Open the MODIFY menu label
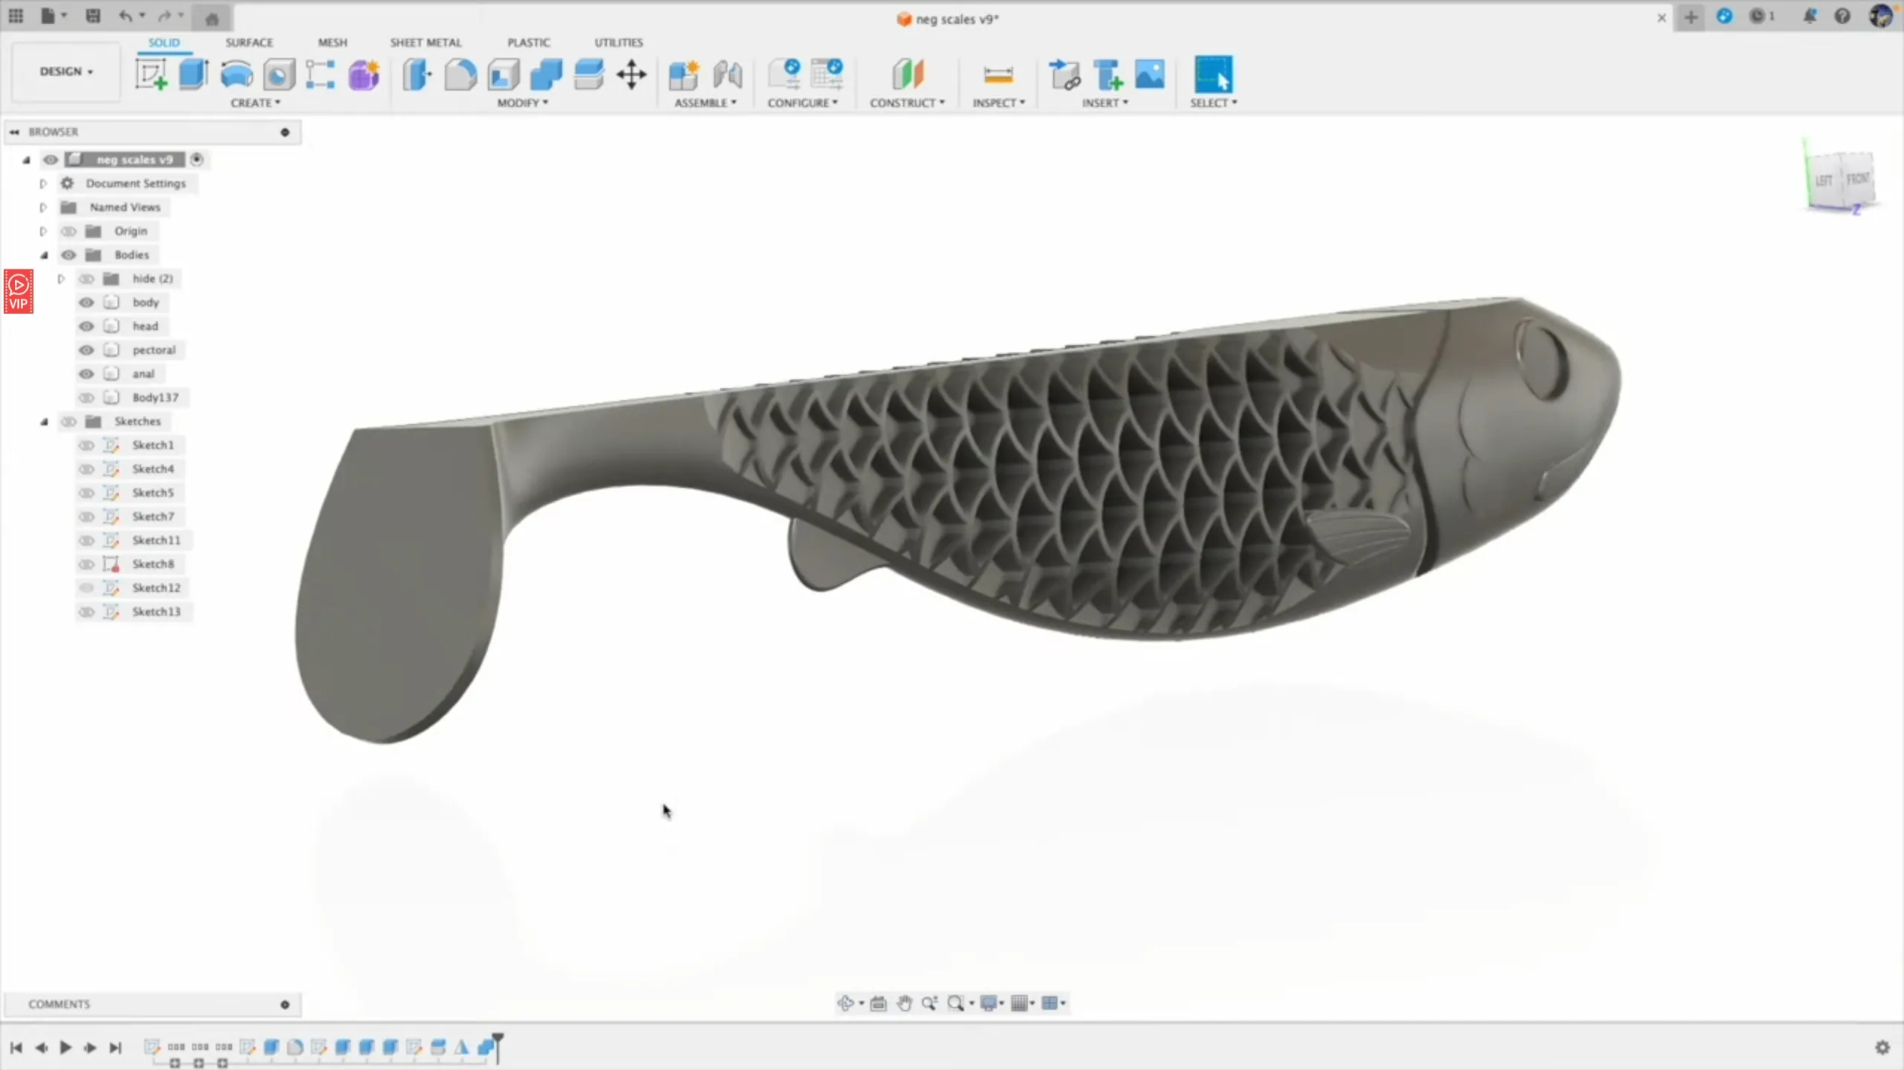This screenshot has height=1070, width=1904. [522, 103]
